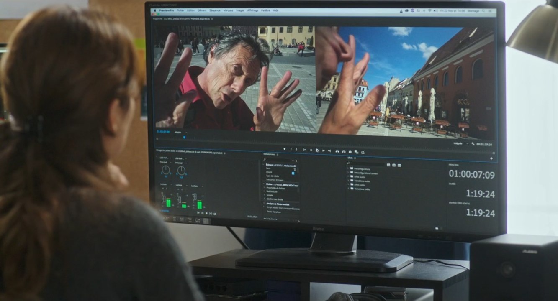The height and width of the screenshot is (301, 558).
Task: Open the Premiere Pro application menu
Action: click(167, 10)
